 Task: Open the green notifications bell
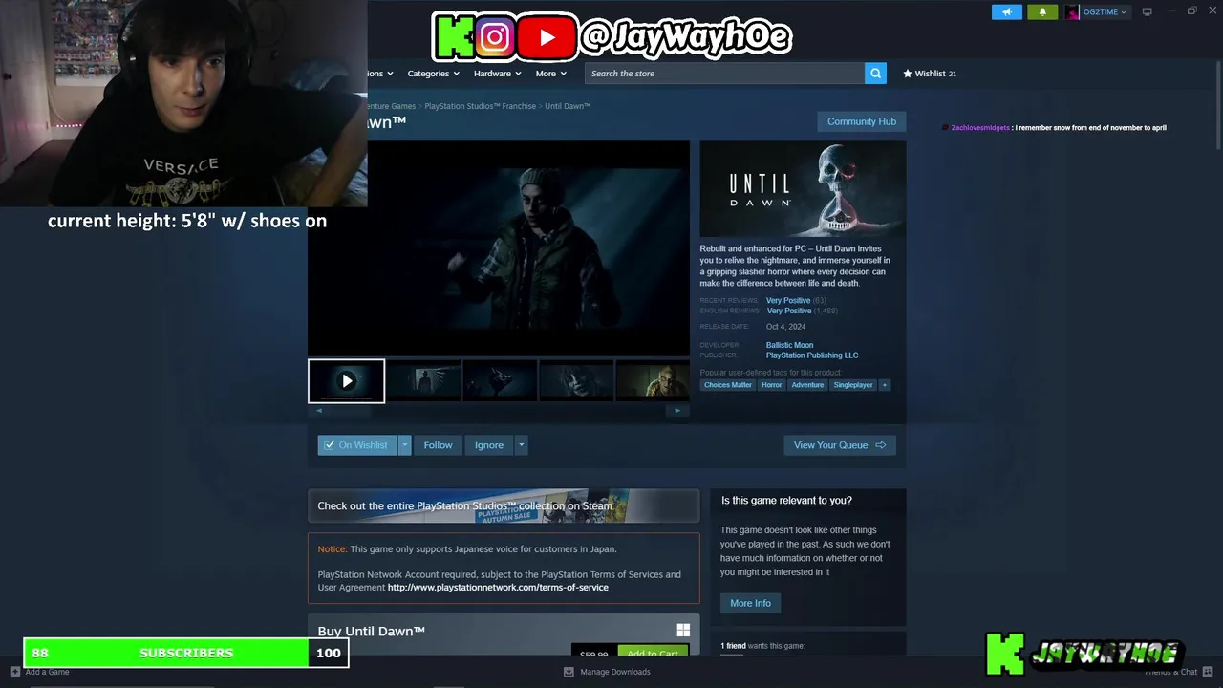click(1042, 11)
